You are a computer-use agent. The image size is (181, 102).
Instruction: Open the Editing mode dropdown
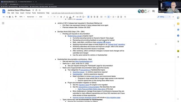[x=164, y=17]
